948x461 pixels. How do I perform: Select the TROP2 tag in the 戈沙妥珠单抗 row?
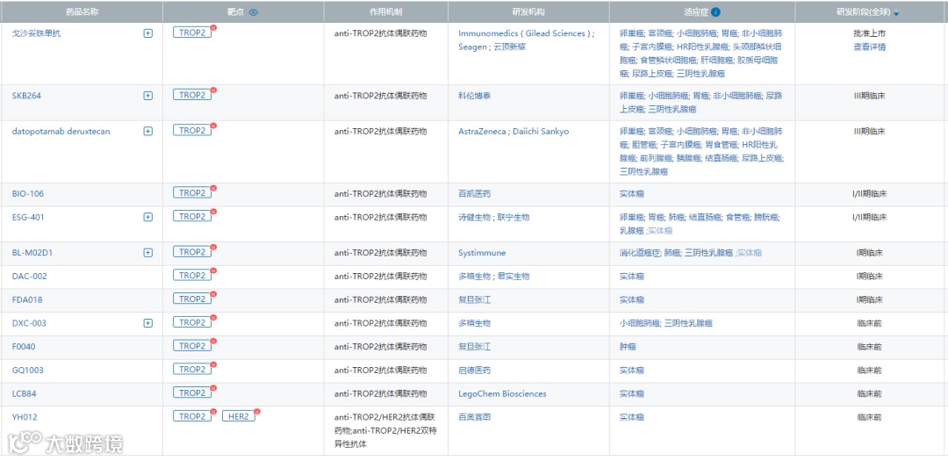(x=192, y=32)
